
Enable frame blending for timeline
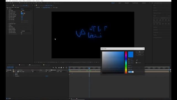tap(61, 67)
